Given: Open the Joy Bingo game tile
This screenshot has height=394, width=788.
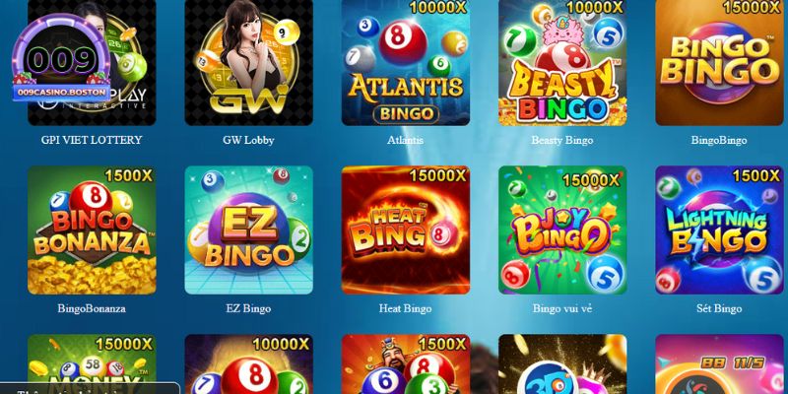Looking at the screenshot, I should tap(562, 230).
